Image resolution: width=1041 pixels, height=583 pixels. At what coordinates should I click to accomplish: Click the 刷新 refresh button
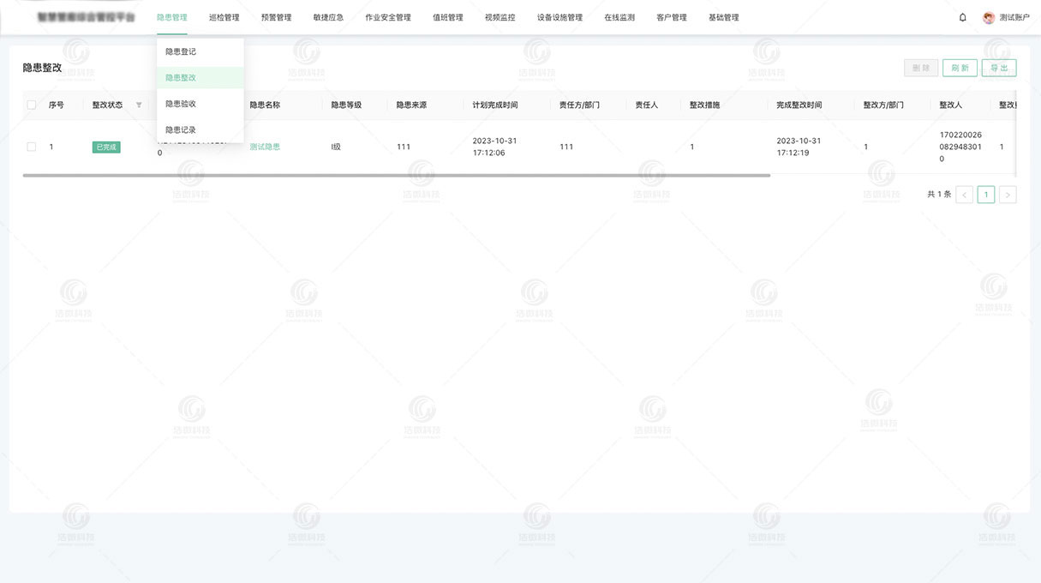click(x=960, y=67)
